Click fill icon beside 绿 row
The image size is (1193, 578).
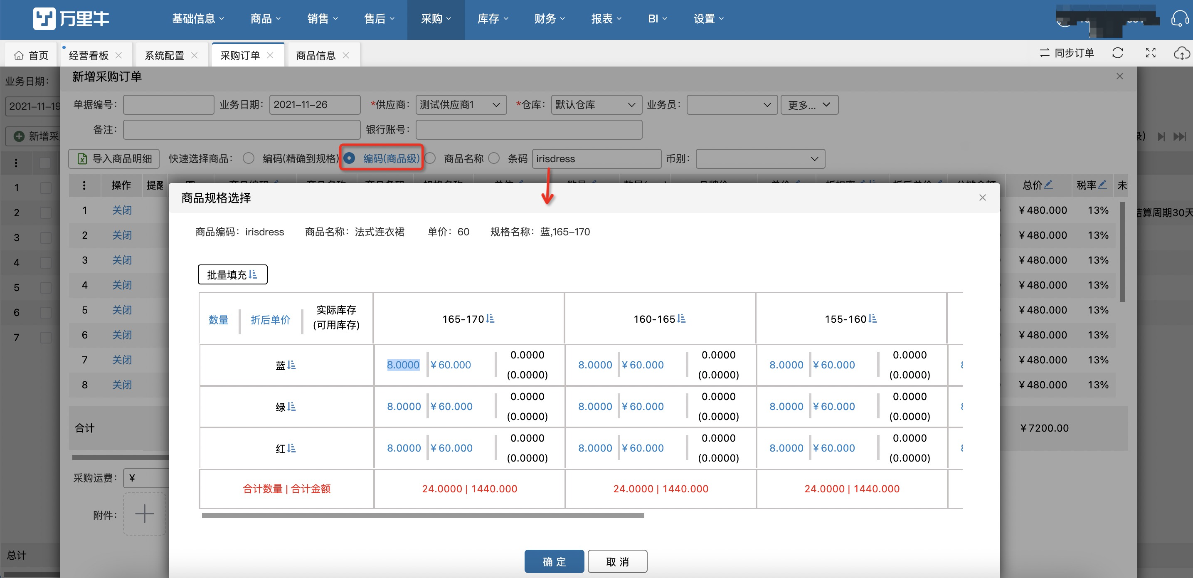[291, 407]
